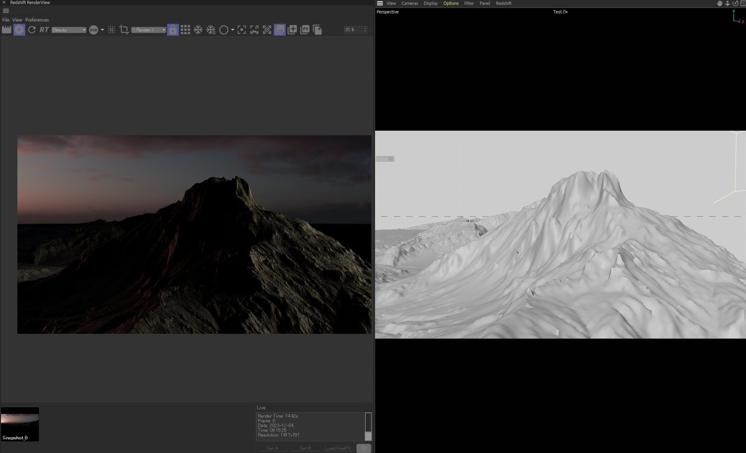The image size is (746, 453).
Task: Click the diagonal striped material picker icon
Action: click(267, 30)
